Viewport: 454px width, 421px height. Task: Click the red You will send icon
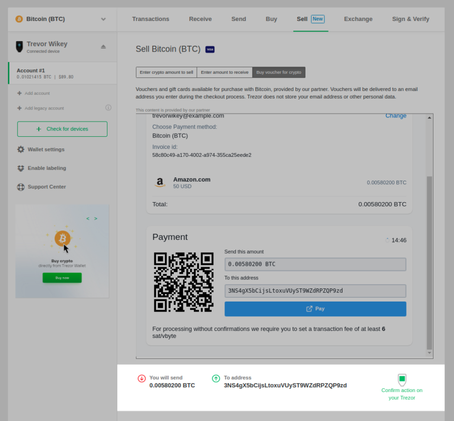click(x=142, y=378)
